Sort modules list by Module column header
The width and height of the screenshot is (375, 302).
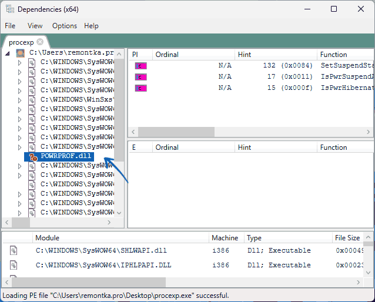click(120, 238)
